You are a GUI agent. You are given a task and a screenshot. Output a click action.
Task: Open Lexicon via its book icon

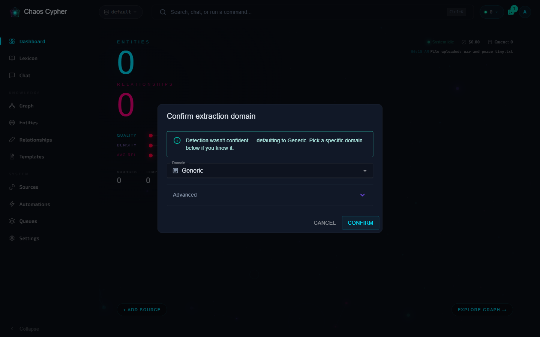point(12,58)
